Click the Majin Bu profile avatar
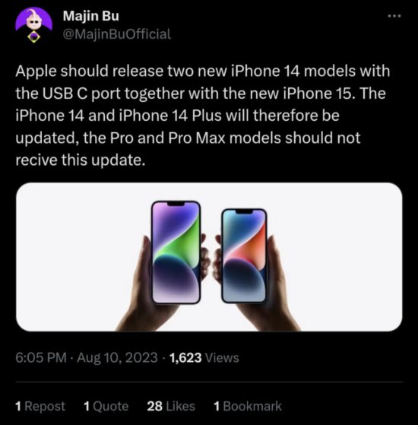418x425 pixels. pyautogui.click(x=33, y=21)
